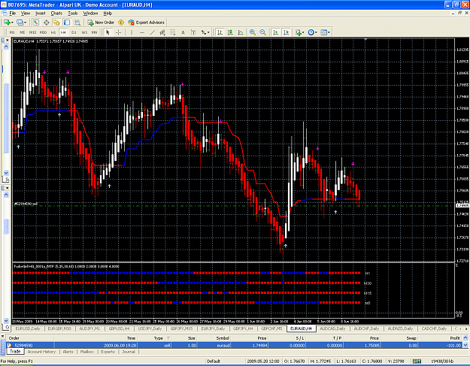Toggle the Auto Scroll chart icon
The image size is (470, 366).
pyautogui.click(x=275, y=32)
